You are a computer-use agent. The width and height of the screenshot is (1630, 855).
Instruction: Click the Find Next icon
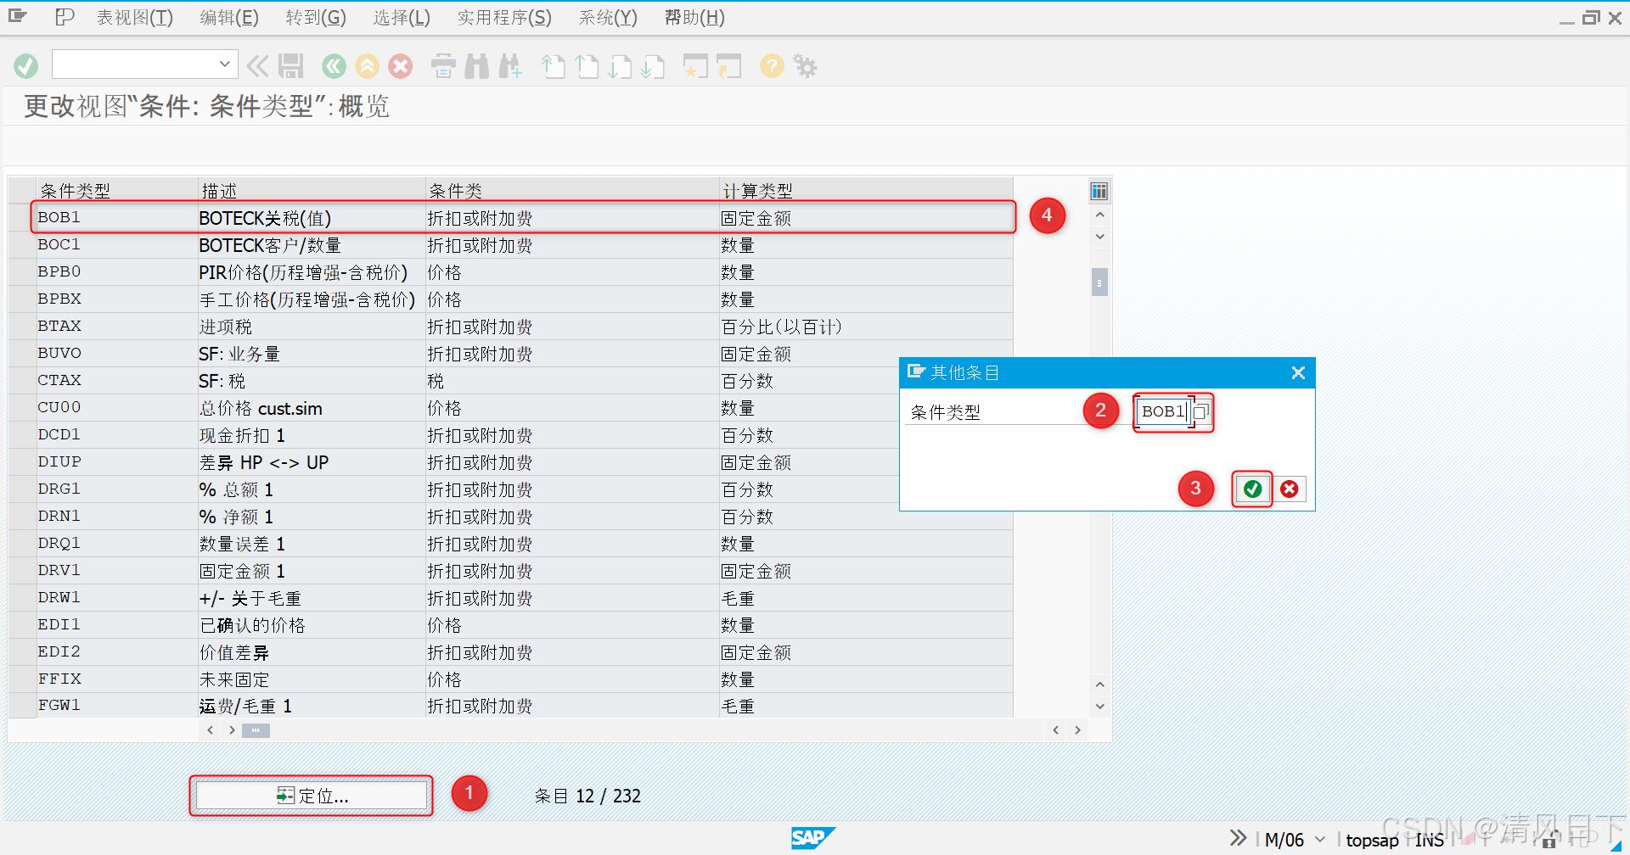tap(510, 65)
